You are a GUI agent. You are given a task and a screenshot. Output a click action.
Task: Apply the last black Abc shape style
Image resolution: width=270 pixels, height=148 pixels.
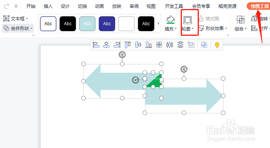click(x=146, y=24)
